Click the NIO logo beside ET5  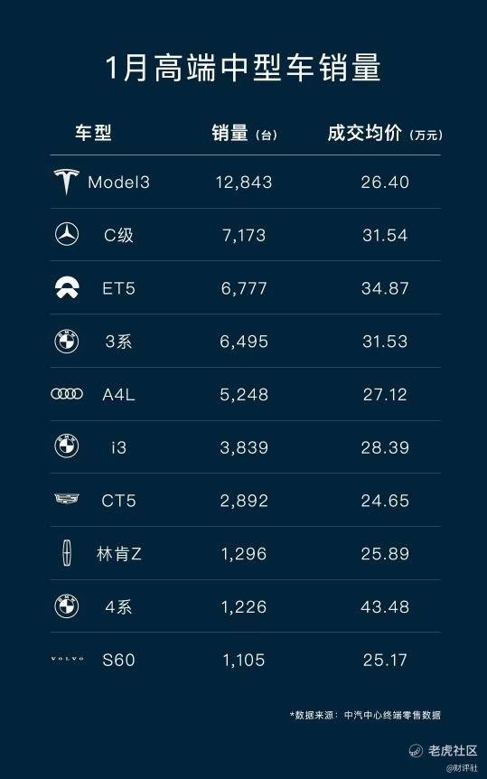point(67,288)
